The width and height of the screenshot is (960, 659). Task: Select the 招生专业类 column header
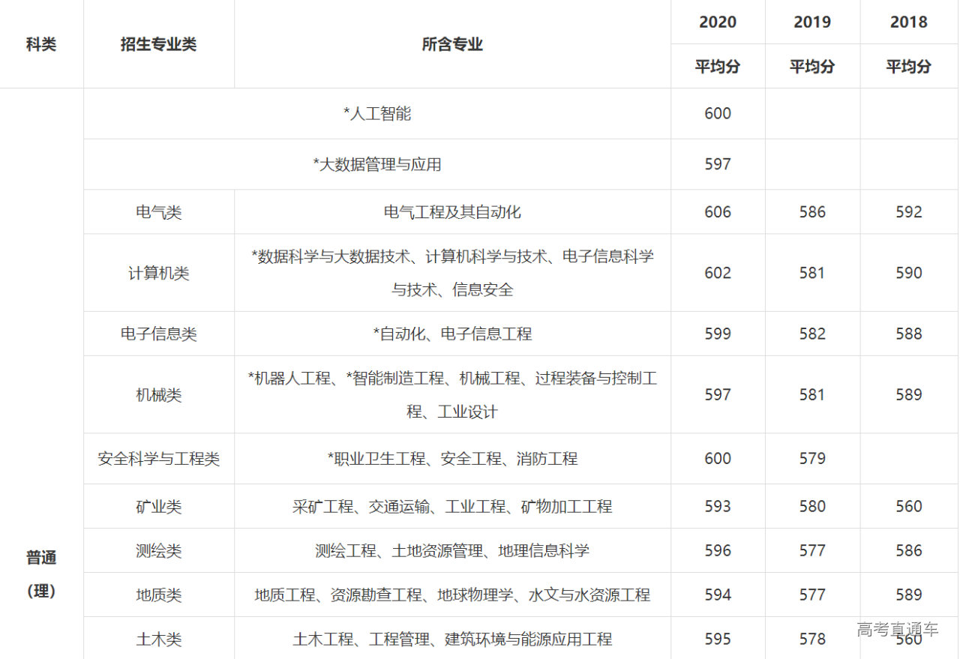pyautogui.click(x=158, y=44)
